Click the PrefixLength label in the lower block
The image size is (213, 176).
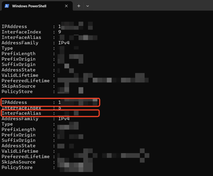19,129
